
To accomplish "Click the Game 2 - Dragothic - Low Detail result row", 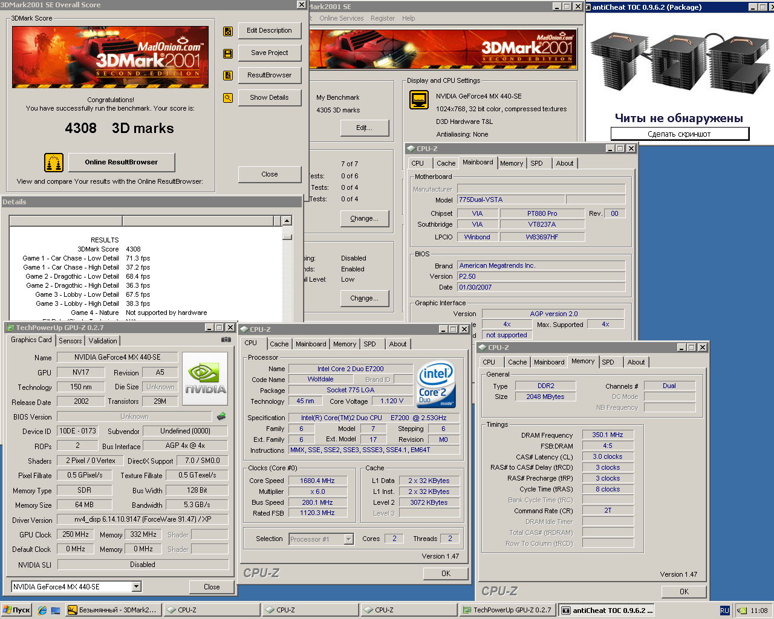I will click(88, 276).
